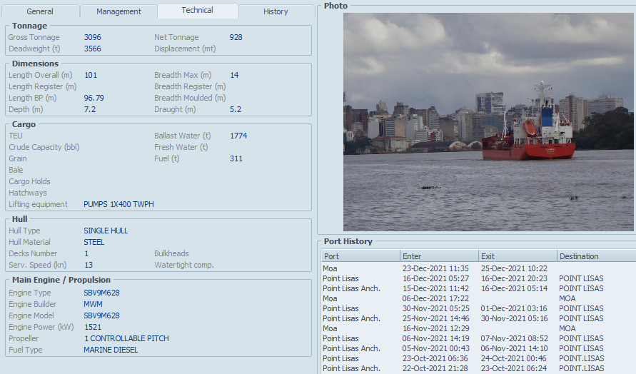Viewport: 636px width, 374px height.
Task: Open the Management tab
Action: [118, 11]
